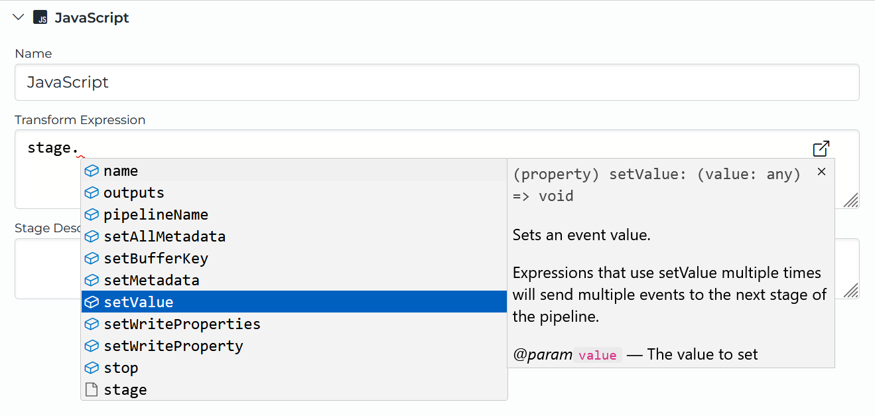The height and width of the screenshot is (416, 875).
Task: Click the property icon beside setValue
Action: [92, 302]
